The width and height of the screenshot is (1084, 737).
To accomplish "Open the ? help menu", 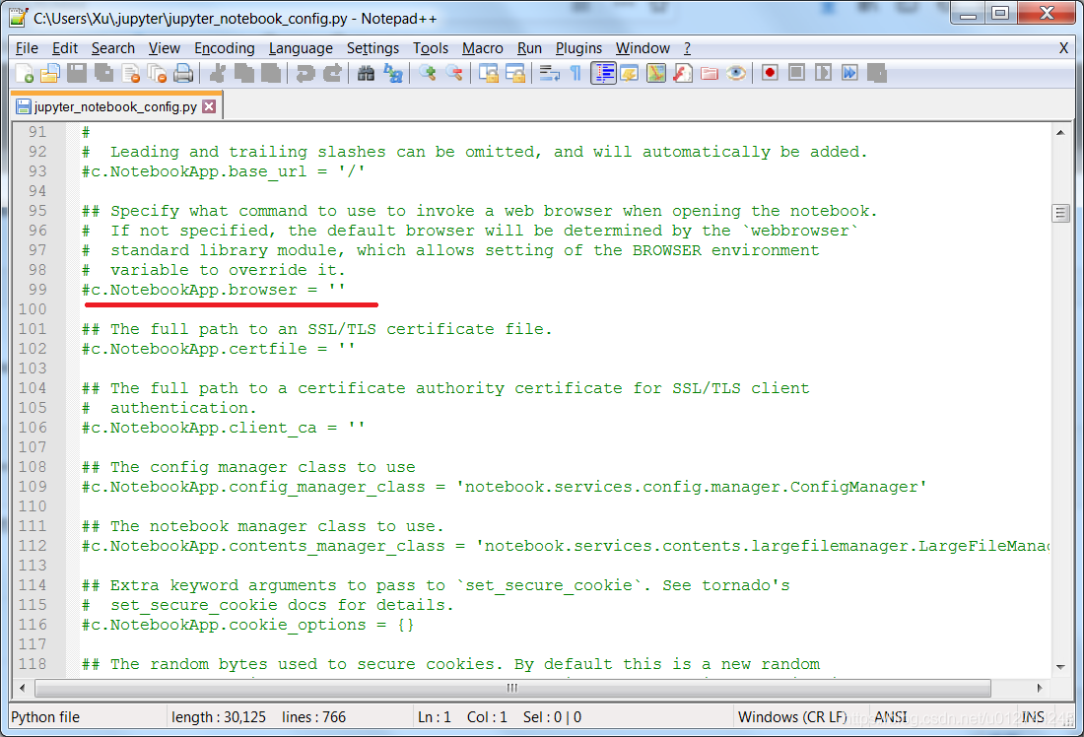I will [687, 48].
